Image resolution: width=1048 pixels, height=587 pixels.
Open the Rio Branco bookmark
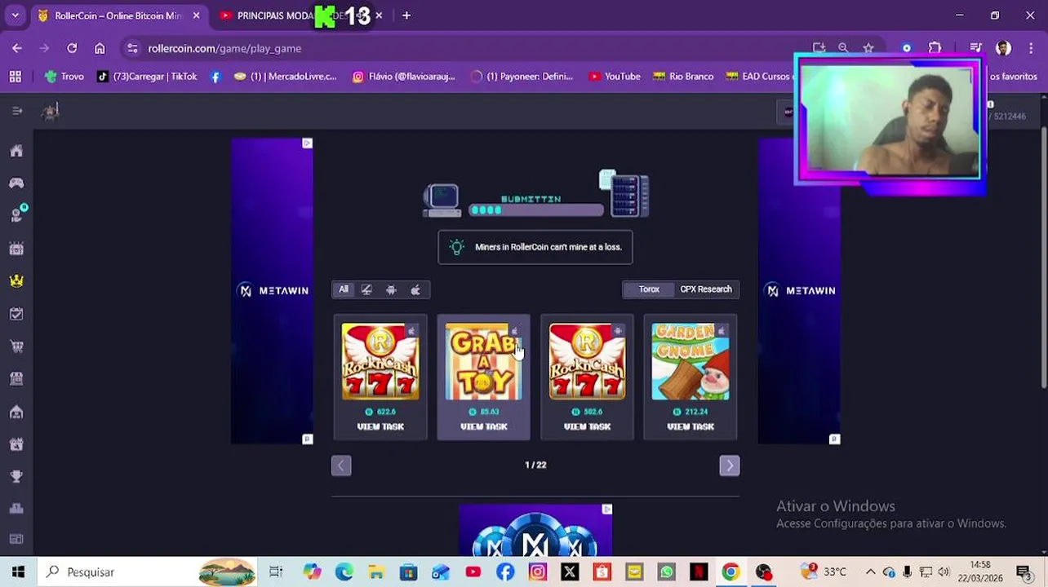(x=683, y=76)
